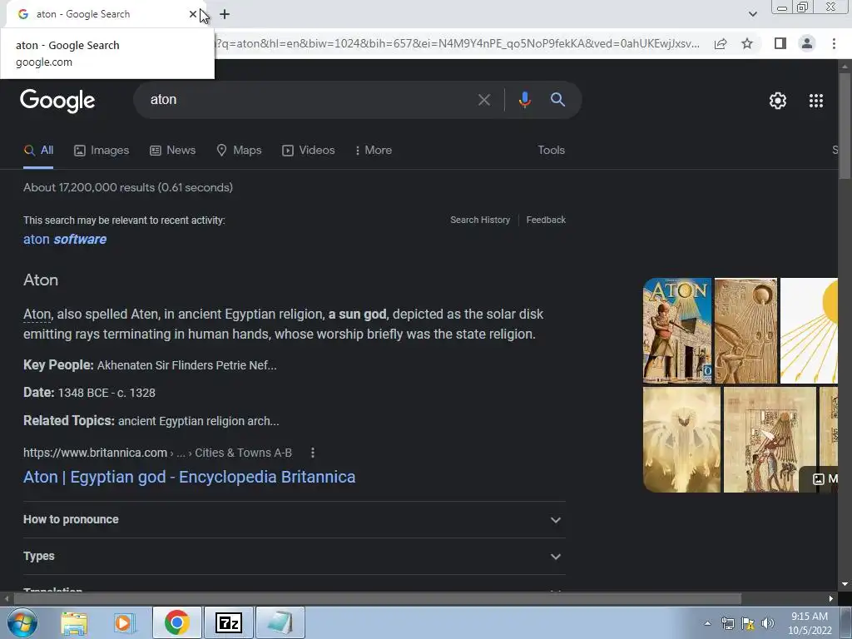Viewport: 852px width, 639px height.
Task: Close the aton Google Search tab
Action: coord(192,14)
